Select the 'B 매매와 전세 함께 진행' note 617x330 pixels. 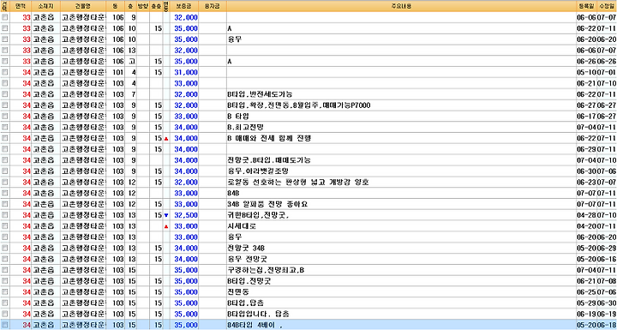[270, 139]
